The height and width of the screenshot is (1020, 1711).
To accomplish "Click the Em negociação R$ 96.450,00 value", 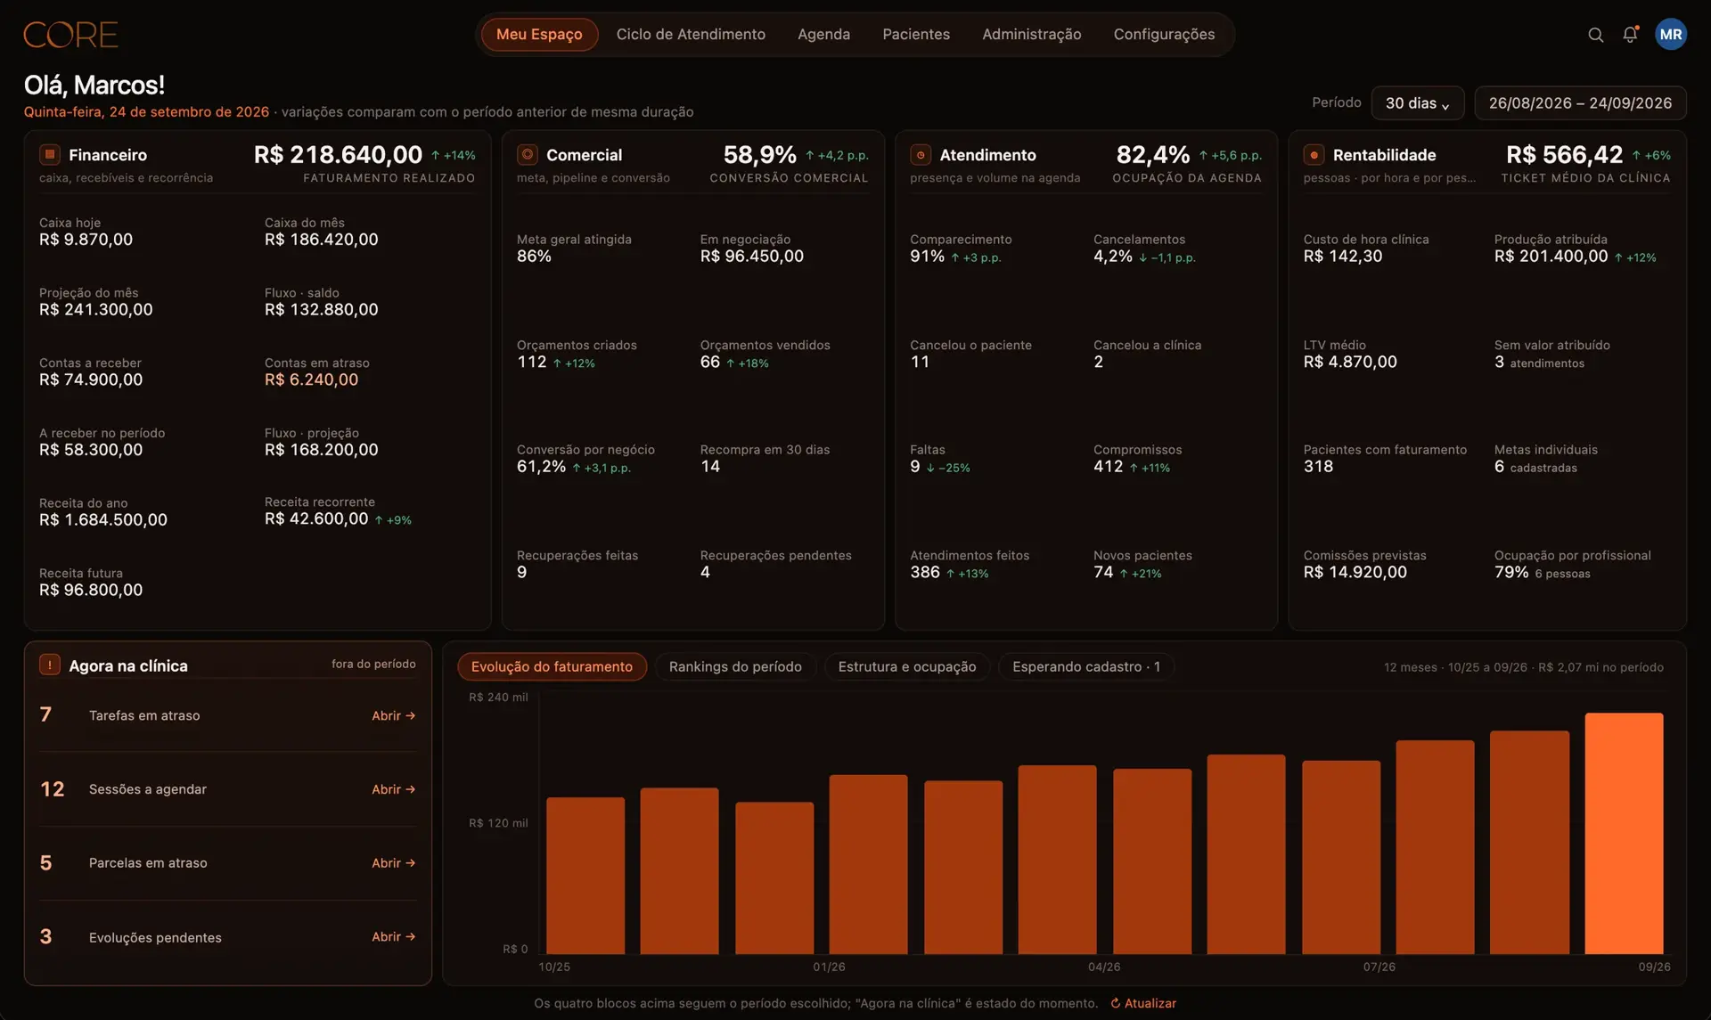I will coord(751,256).
